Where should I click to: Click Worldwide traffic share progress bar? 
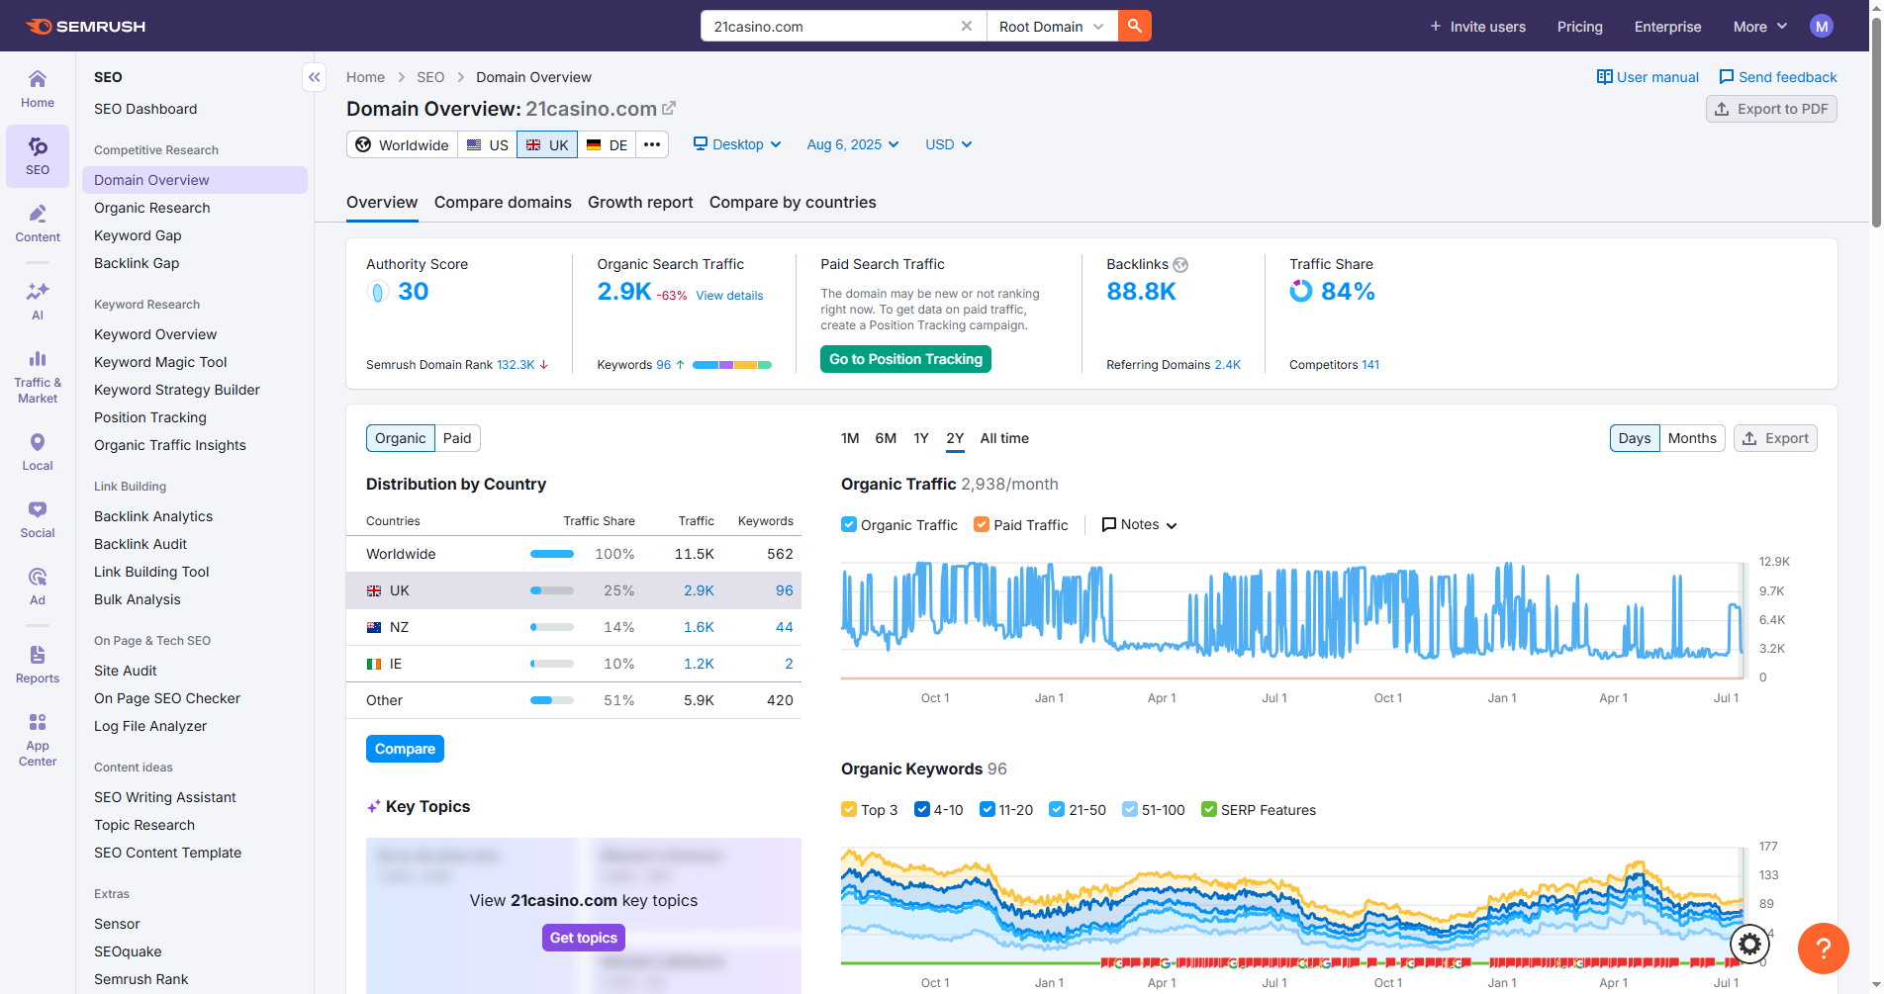552,554
